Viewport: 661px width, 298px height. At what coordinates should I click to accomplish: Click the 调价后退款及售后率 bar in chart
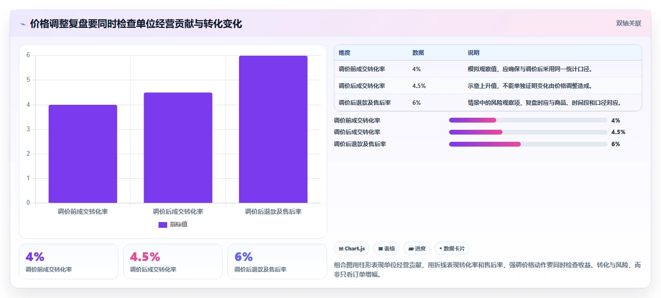(273, 129)
